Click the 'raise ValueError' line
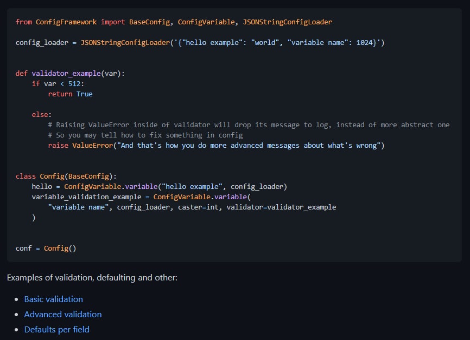 pos(216,145)
